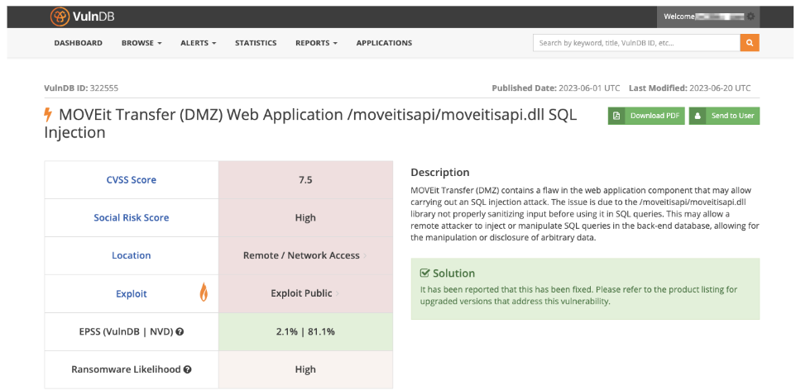Click the orange search magnifier button
The width and height of the screenshot is (796, 390).
[x=750, y=43]
